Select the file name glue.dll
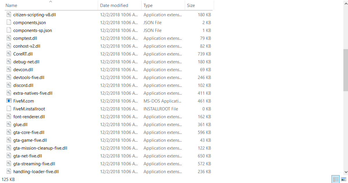Screen dimensions: 348x183 20,125
